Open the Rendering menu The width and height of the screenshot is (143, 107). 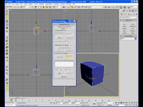point(56,4)
